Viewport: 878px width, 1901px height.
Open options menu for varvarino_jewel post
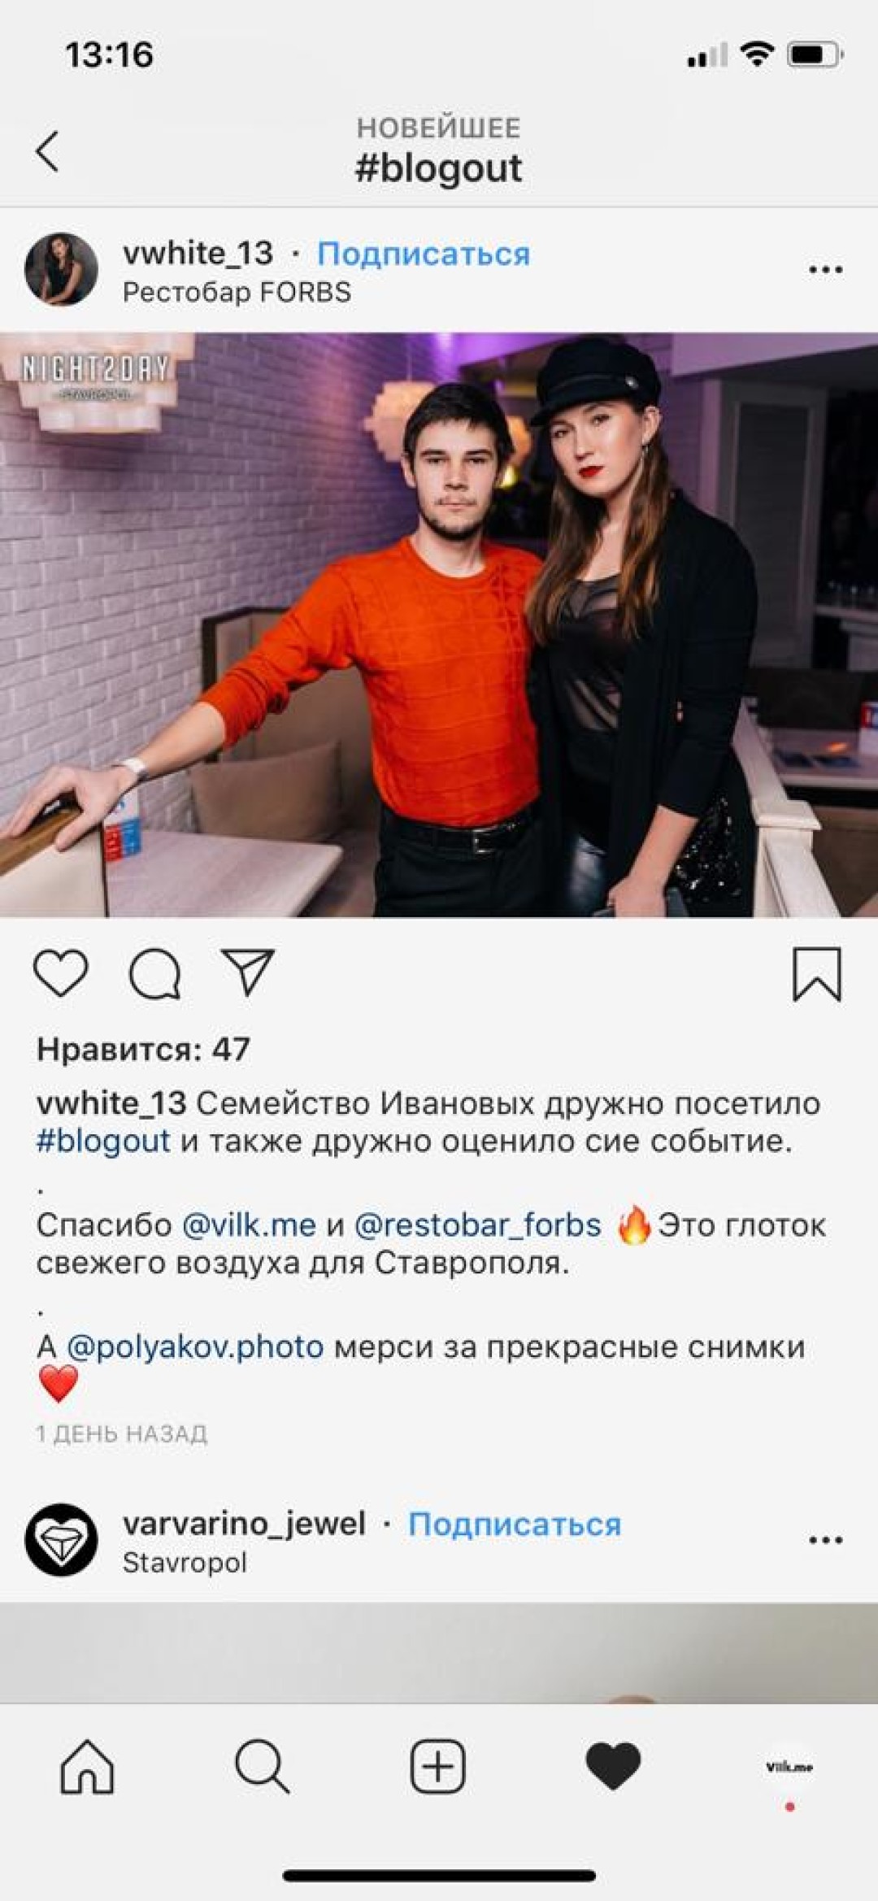point(825,1540)
